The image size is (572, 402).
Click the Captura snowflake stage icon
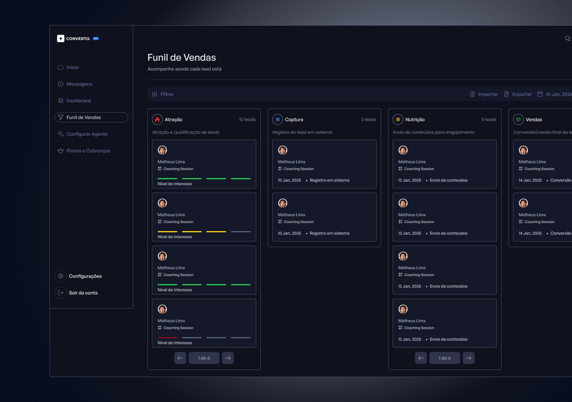click(277, 119)
